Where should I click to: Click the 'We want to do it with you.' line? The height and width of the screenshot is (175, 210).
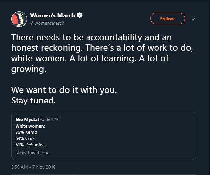click(64, 90)
